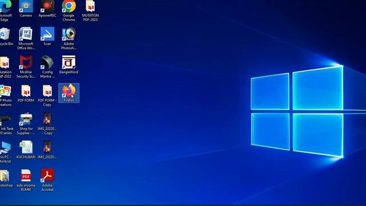Screen dimensions: 366x206
Task: Select the Scan app icon
Action: point(47,37)
